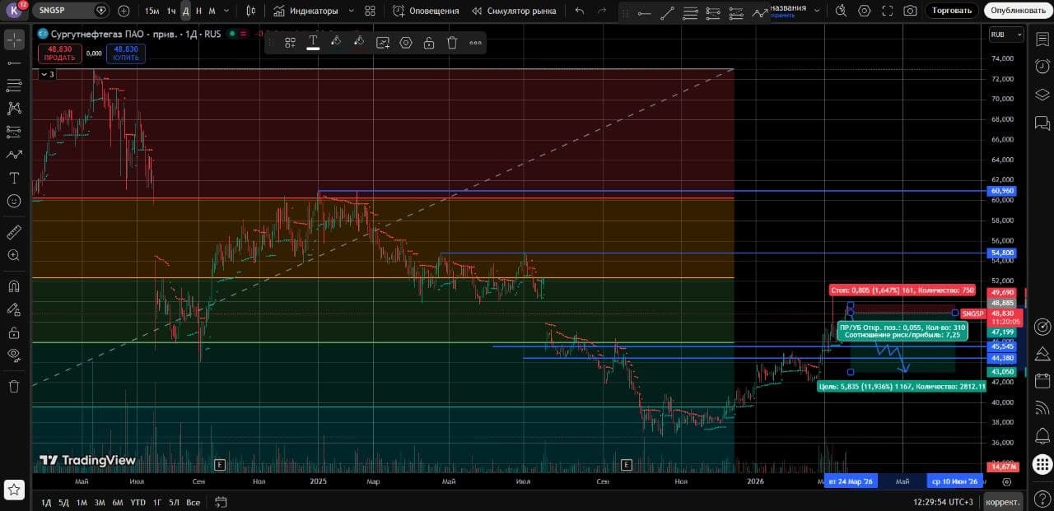Click the Alerts (Оповещения) button

426,11
